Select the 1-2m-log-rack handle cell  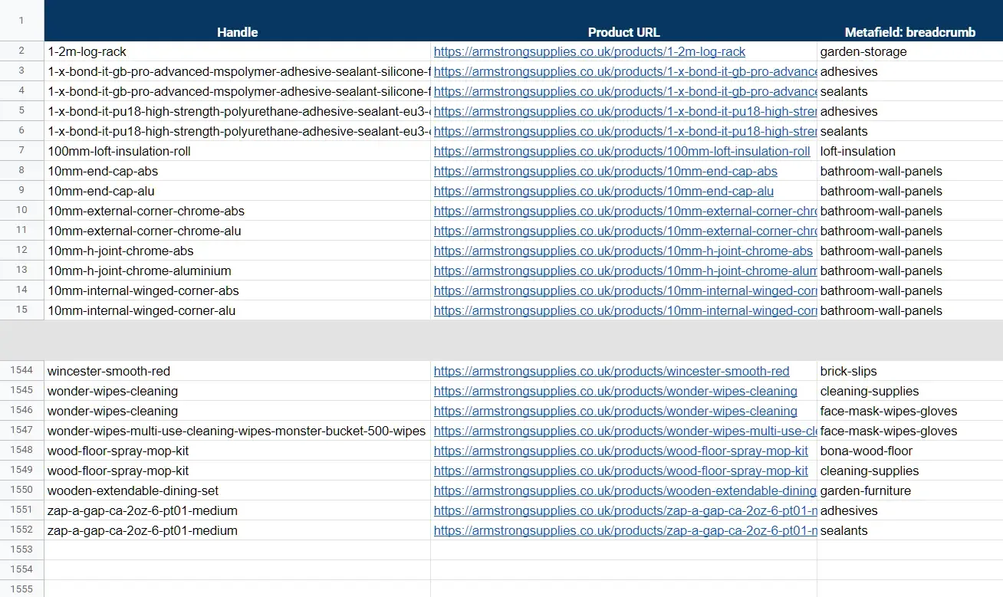pyautogui.click(x=237, y=51)
